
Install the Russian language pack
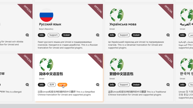coord(66,35)
